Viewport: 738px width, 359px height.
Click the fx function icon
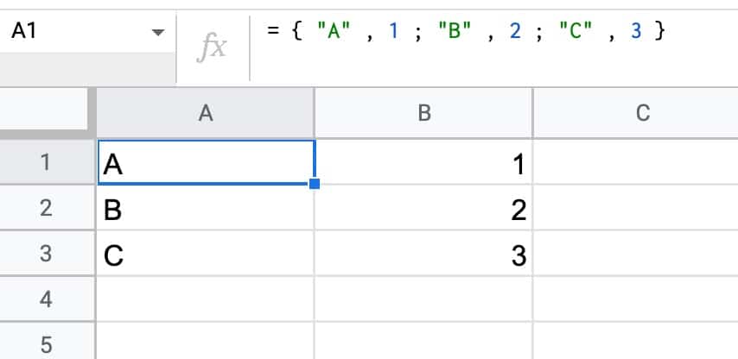tap(212, 48)
